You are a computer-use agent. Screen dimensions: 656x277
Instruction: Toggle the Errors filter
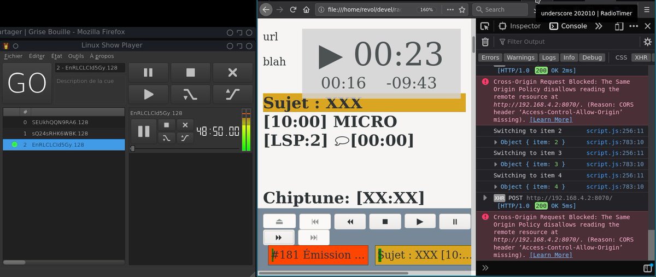coord(490,57)
